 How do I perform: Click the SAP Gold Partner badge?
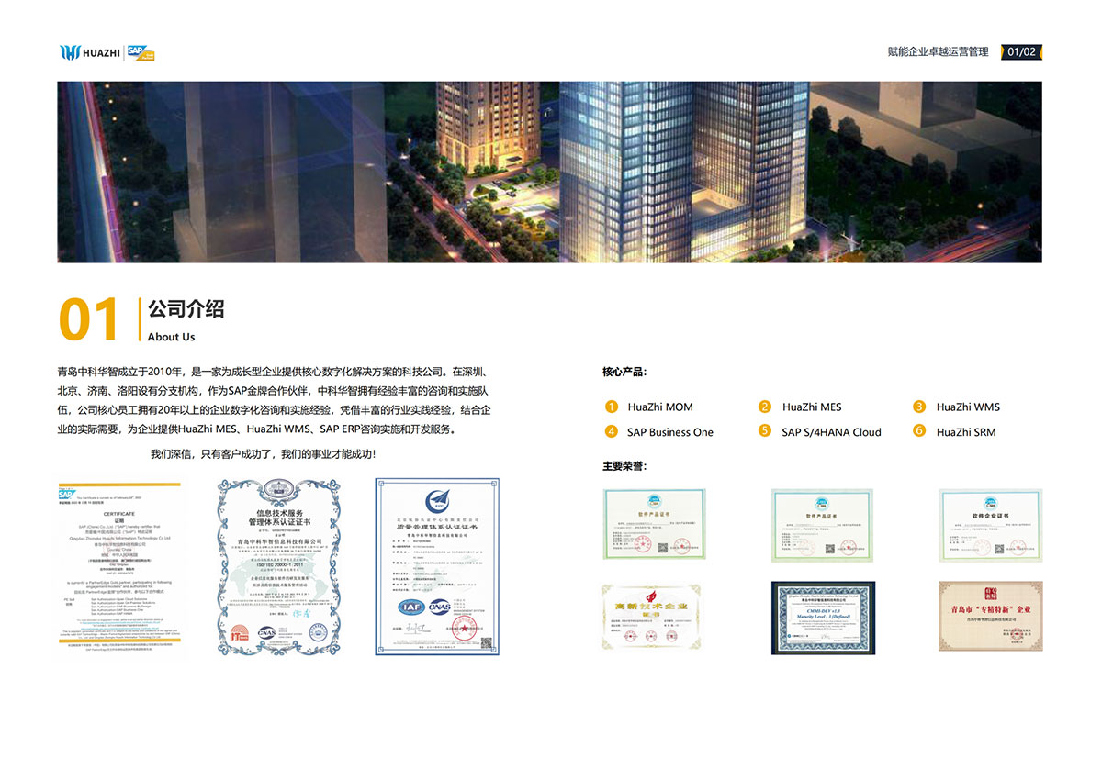point(140,53)
